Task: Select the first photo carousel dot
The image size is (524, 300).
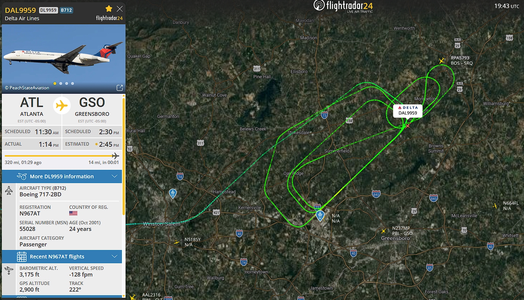Action: (x=55, y=83)
